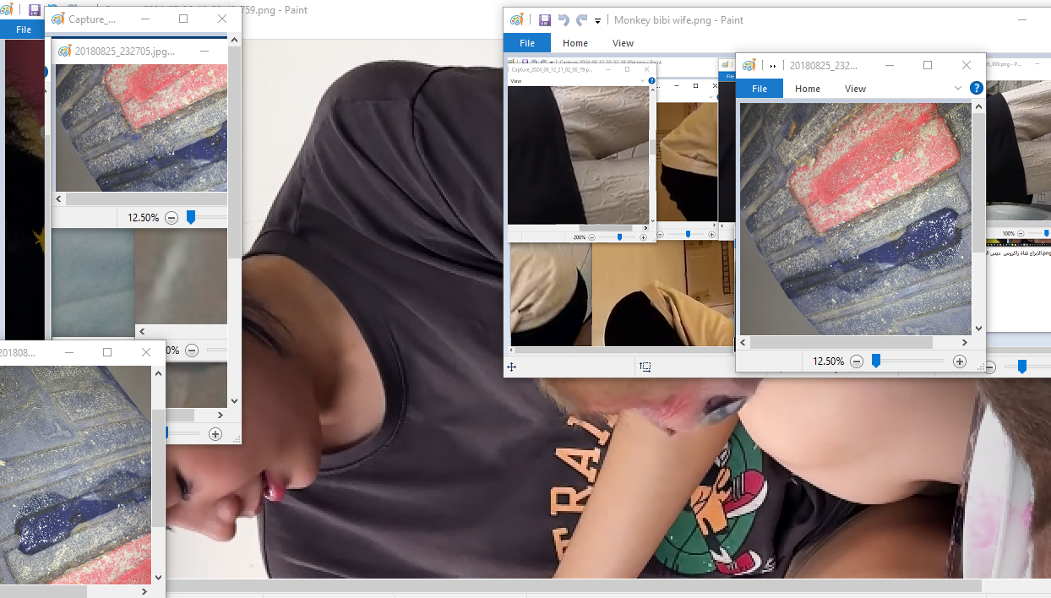
Task: Switch to Home tab in Monkey bibi wife window
Action: click(x=575, y=43)
